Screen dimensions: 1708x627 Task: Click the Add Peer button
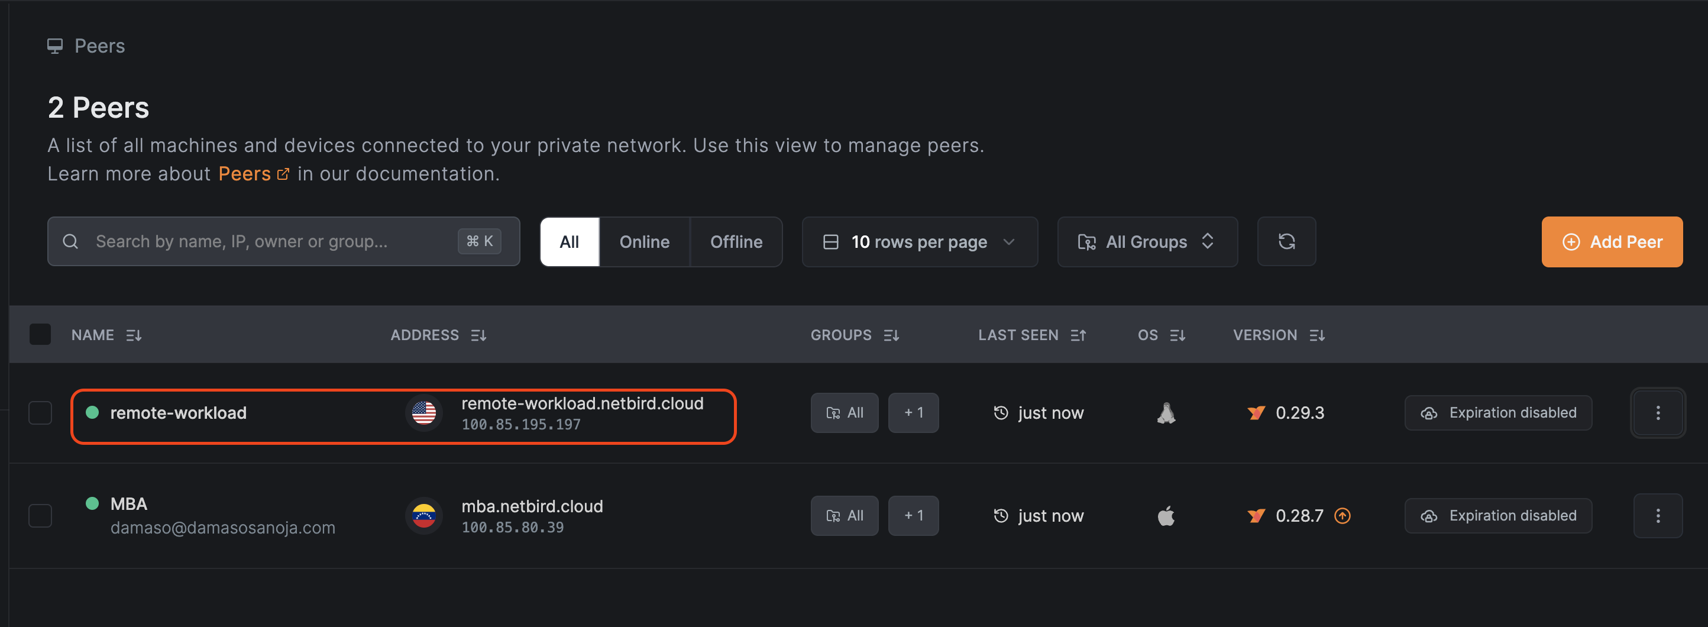(x=1613, y=241)
